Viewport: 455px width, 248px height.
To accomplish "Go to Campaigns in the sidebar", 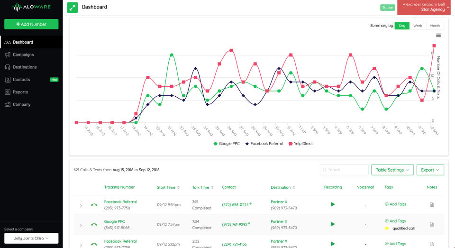I will [x=23, y=55].
